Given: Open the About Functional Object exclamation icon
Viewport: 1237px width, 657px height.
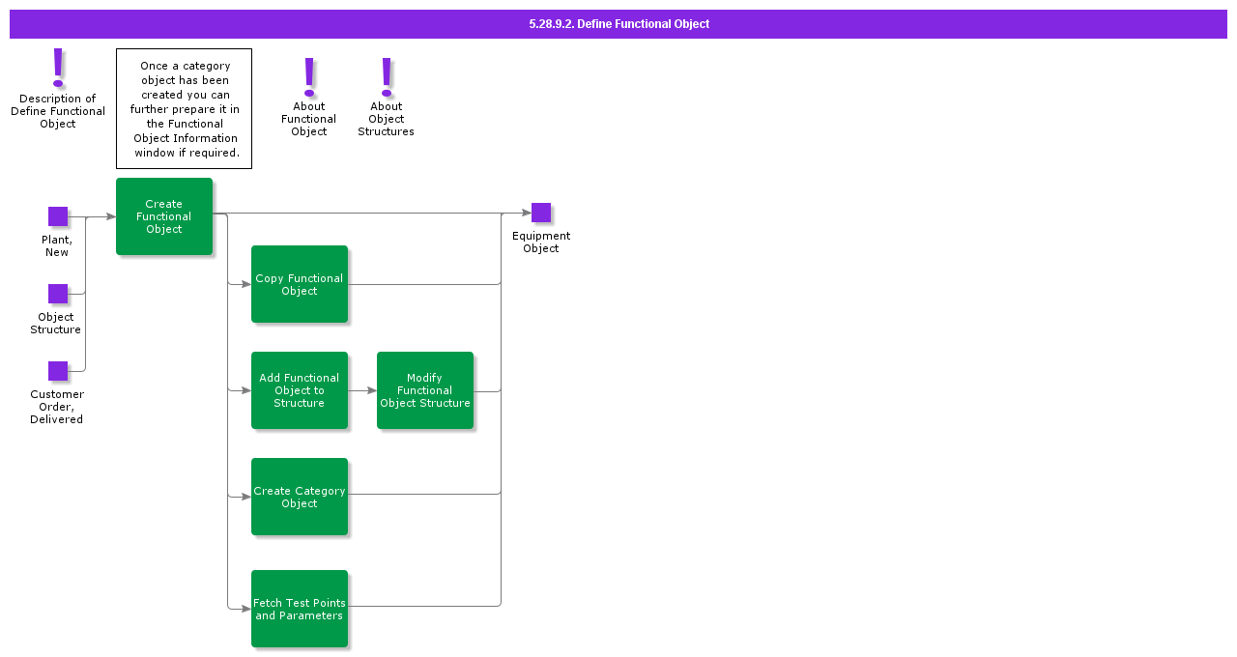Looking at the screenshot, I should pyautogui.click(x=309, y=75).
